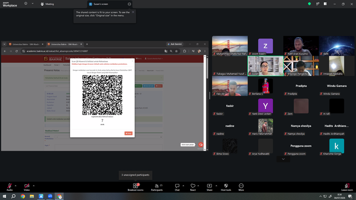Expand reaction options arrow beside React

pyautogui.click(x=198, y=186)
